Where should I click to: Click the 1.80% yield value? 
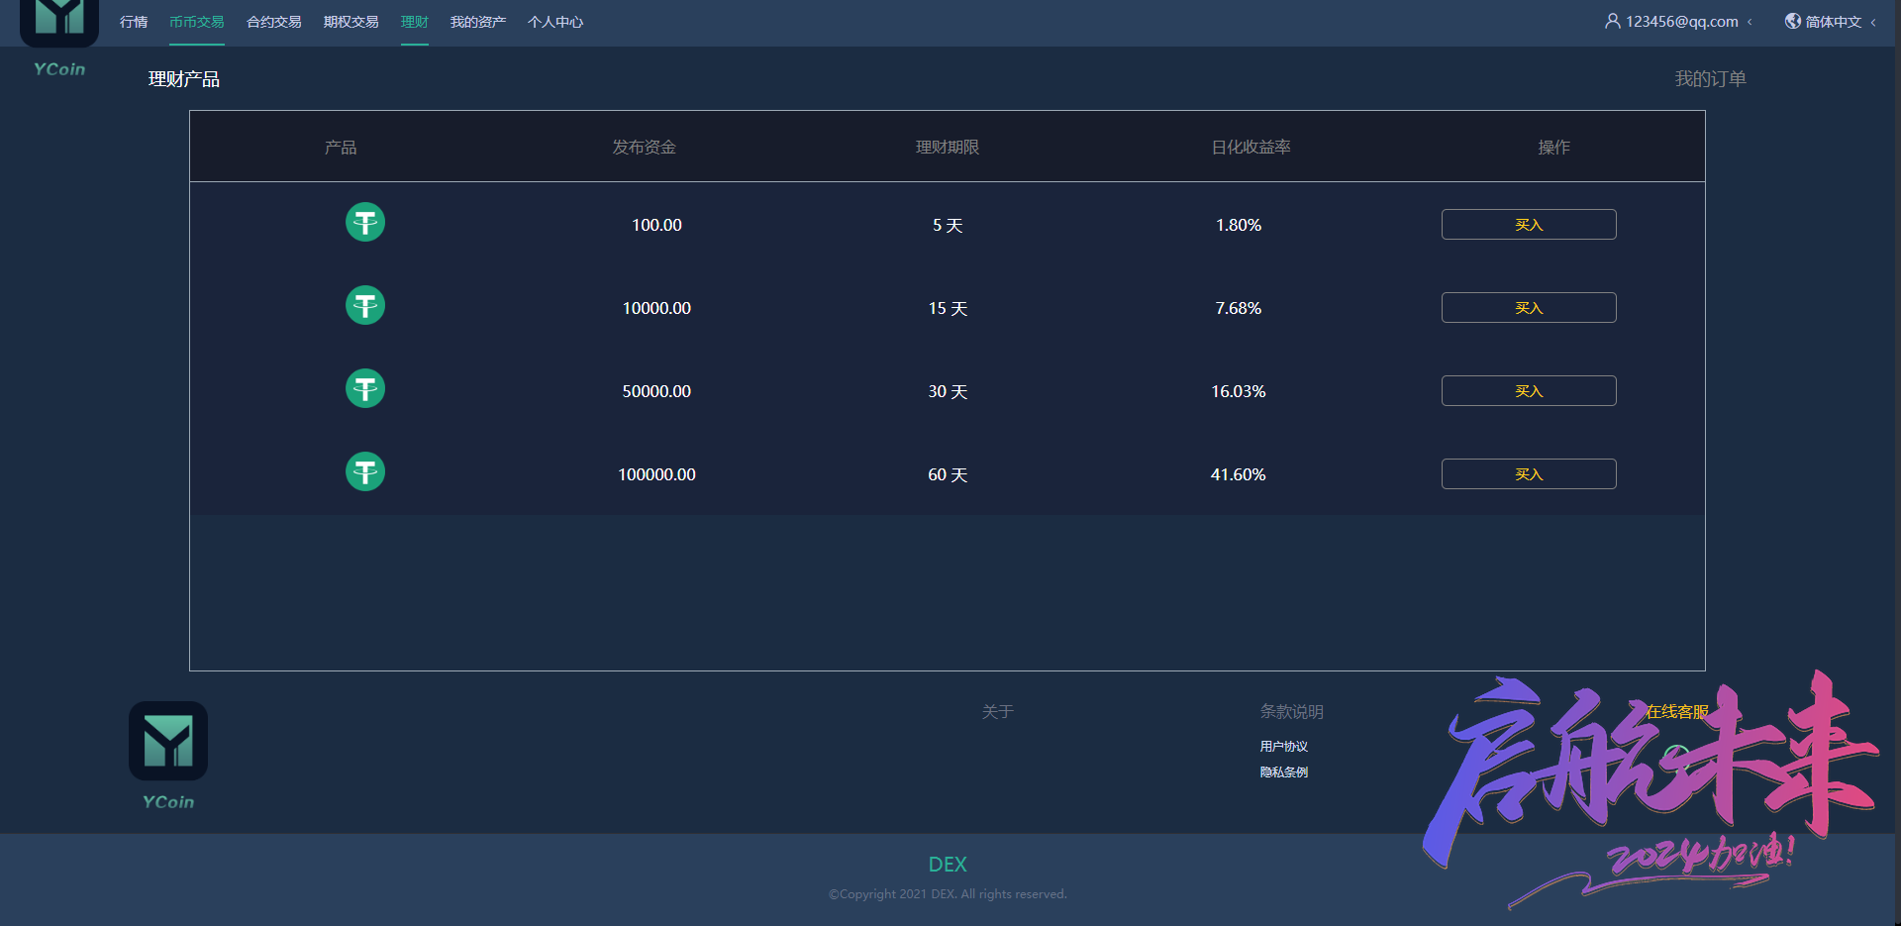tap(1239, 226)
